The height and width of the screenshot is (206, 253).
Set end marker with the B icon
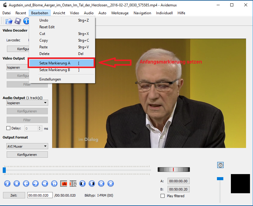pos(73,184)
